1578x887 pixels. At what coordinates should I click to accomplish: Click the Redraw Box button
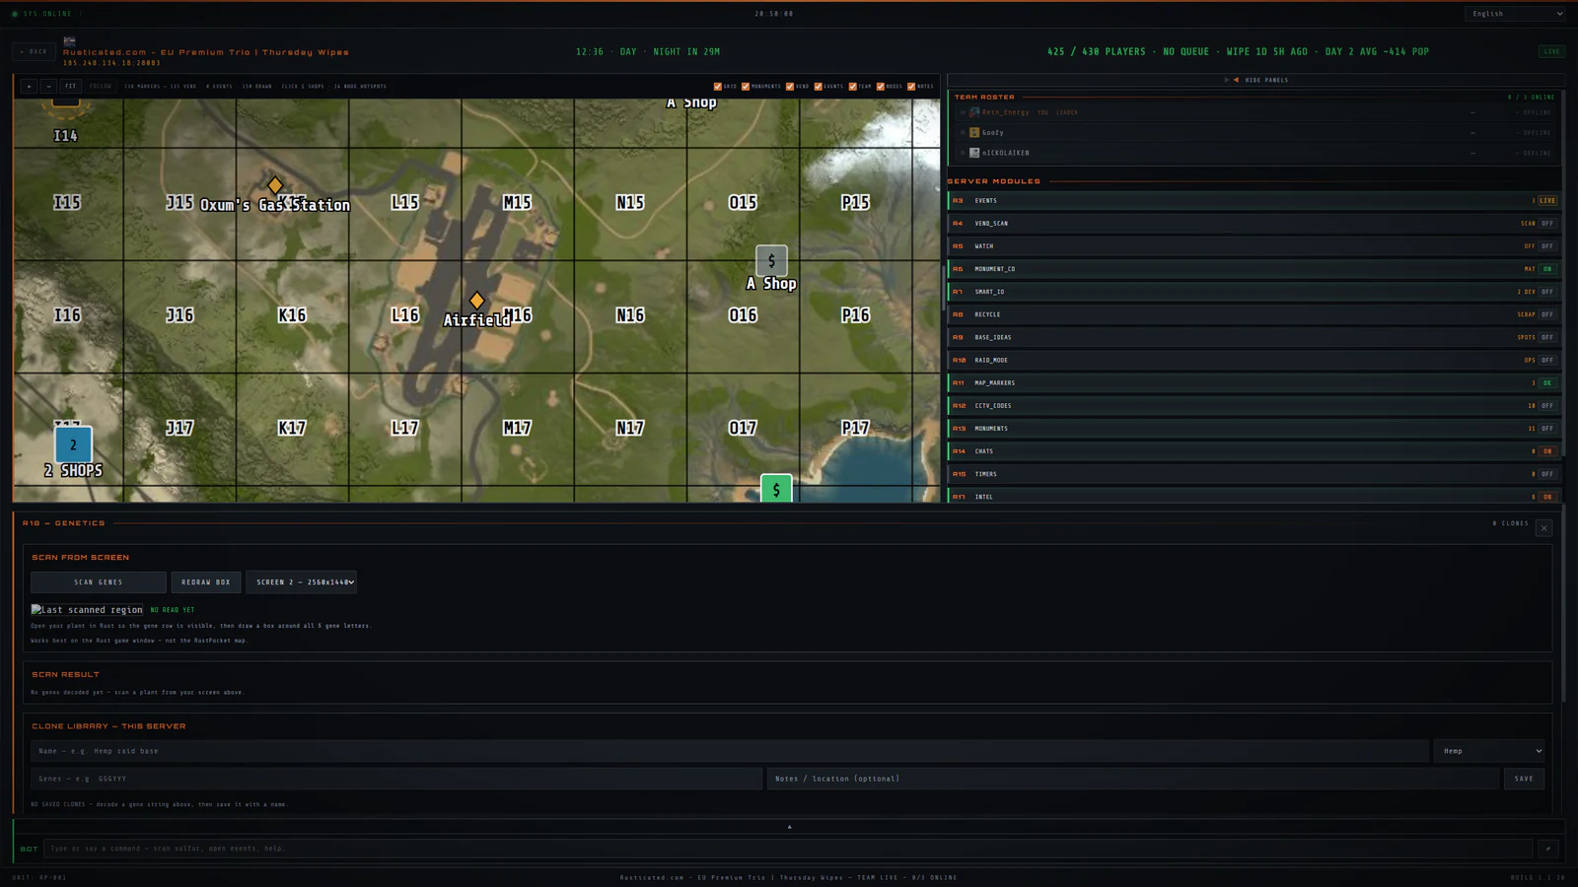click(x=206, y=582)
